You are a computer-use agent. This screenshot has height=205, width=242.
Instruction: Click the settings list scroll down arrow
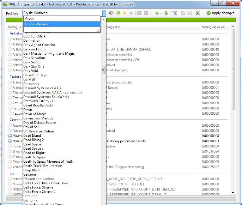233,193
